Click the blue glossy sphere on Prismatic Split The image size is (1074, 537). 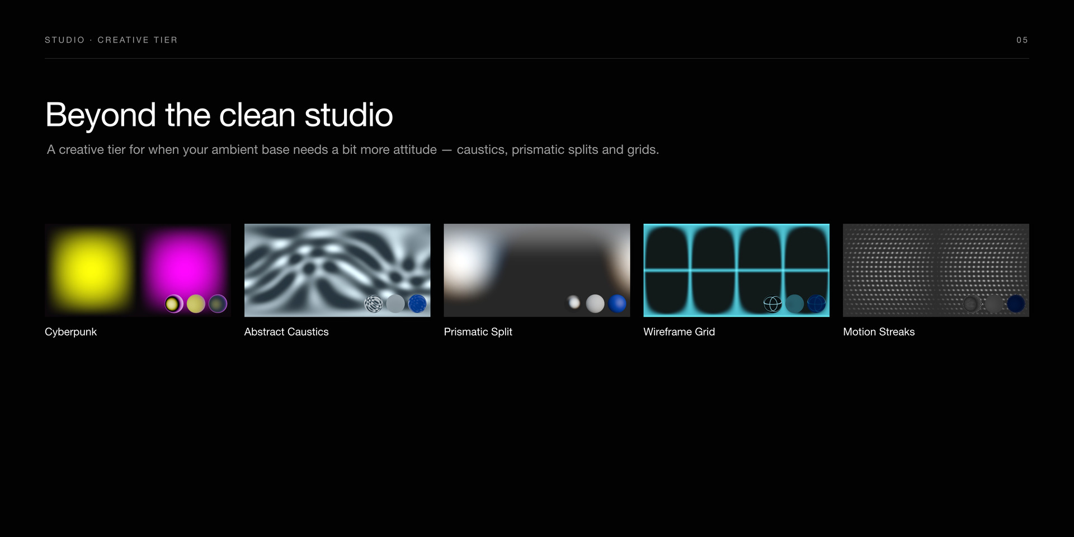[x=617, y=304]
